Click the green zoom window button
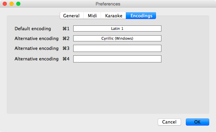Screen dimensions: 216x132 pos(18,4)
